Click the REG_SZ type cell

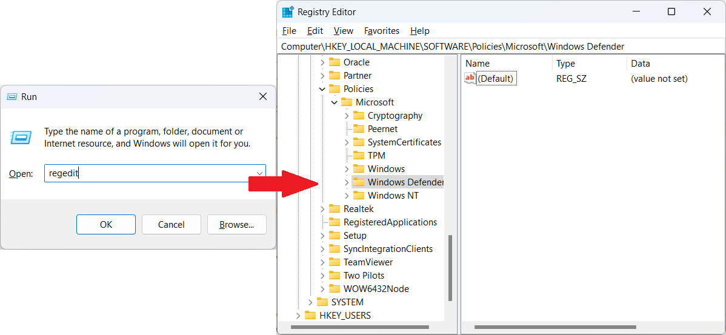pos(571,79)
